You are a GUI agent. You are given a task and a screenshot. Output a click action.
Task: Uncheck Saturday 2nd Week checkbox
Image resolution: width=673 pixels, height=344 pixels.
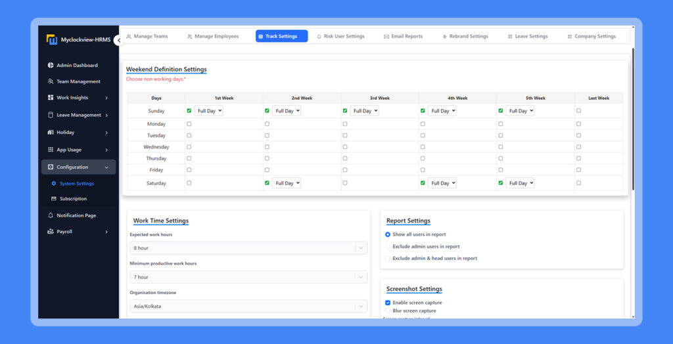point(267,183)
